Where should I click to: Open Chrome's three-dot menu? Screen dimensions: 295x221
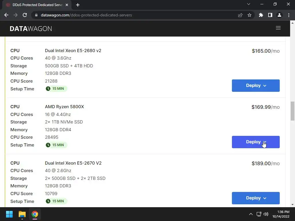click(289, 15)
